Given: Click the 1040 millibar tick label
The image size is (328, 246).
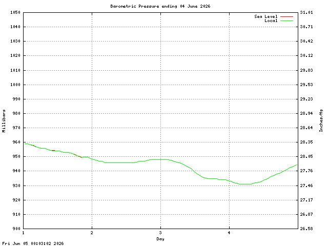Looking at the screenshot, I should click(15, 27).
